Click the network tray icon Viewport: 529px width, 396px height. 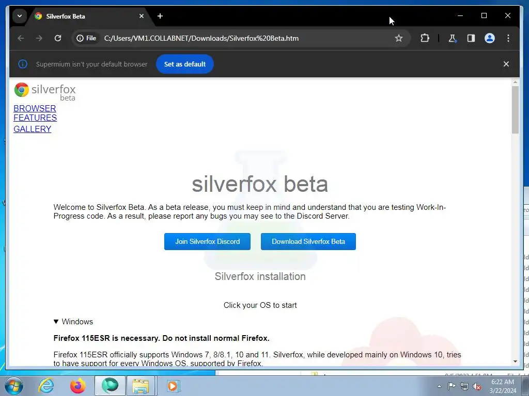(464, 386)
